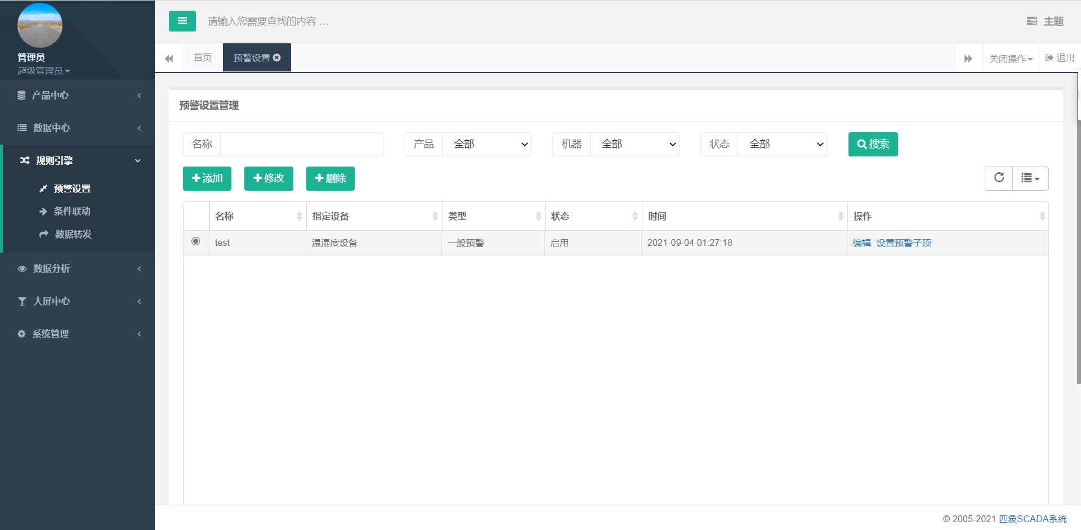The image size is (1081, 530).
Task: Select the radio button for test row
Action: (x=195, y=241)
